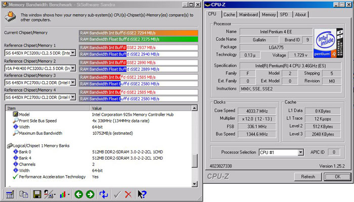Click the Specification Pentium 4 3.46GHz field
Screen dimensions: 354x202
pos(290,66)
